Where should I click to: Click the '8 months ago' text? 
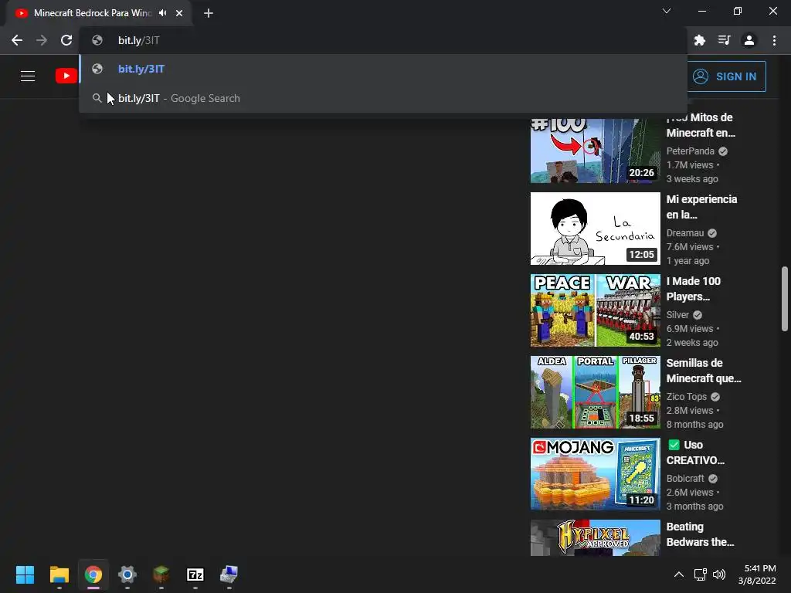694,425
